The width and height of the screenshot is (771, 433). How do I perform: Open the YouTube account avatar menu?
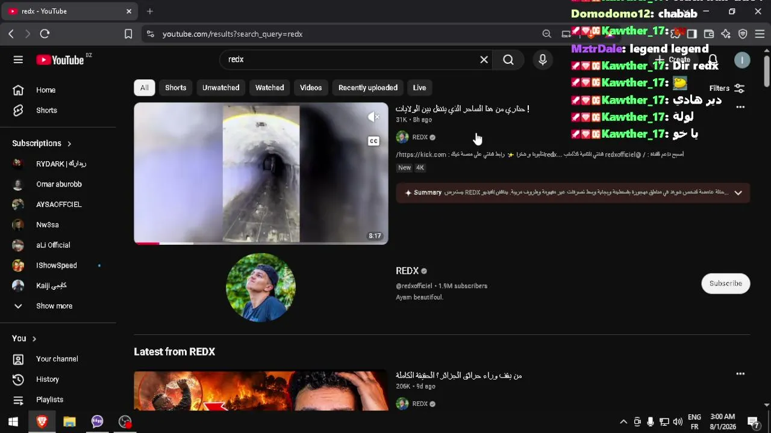pyautogui.click(x=742, y=60)
